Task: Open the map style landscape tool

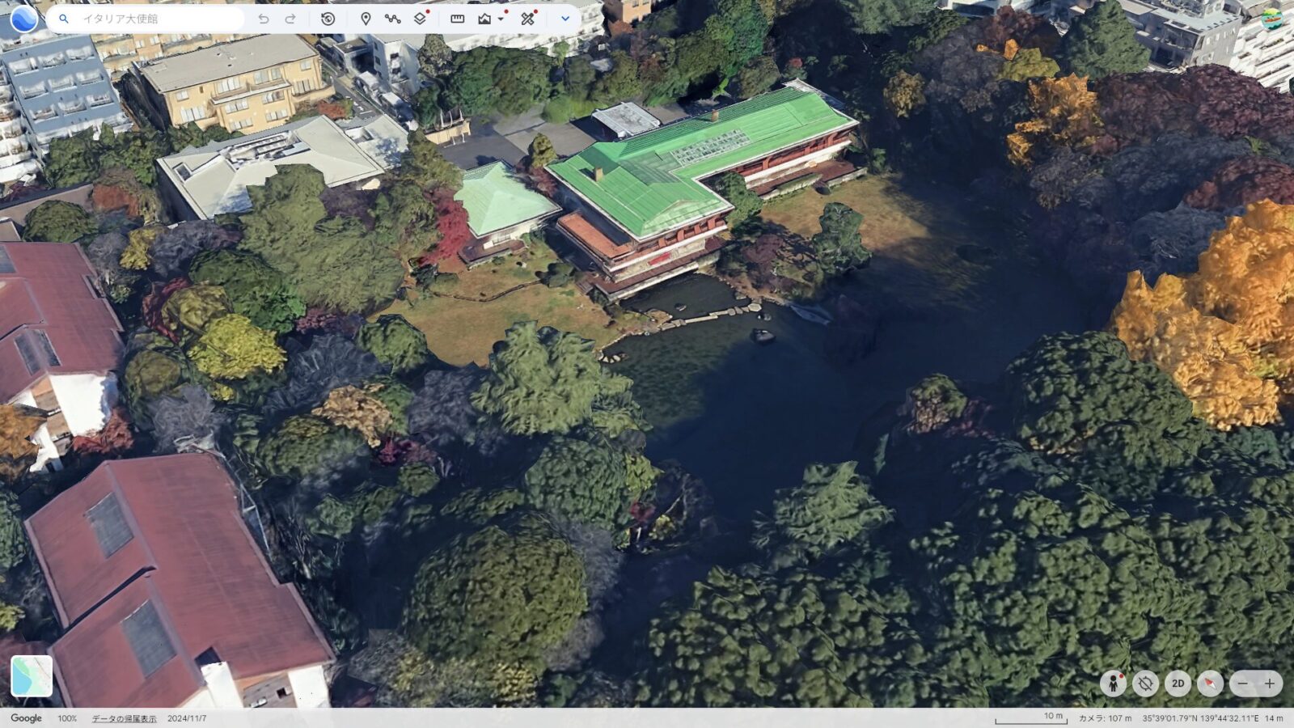Action: click(484, 19)
